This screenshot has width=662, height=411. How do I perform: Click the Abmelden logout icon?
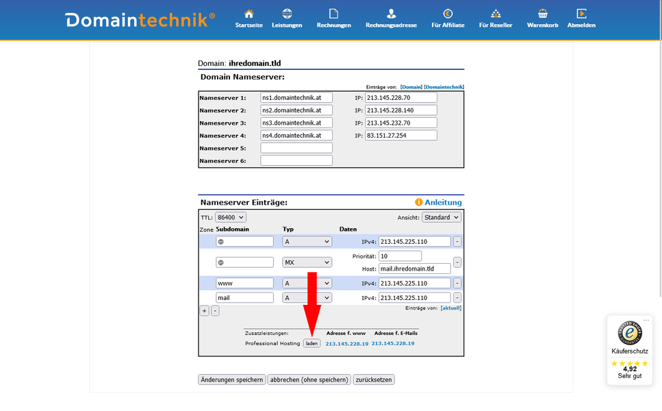coord(581,13)
